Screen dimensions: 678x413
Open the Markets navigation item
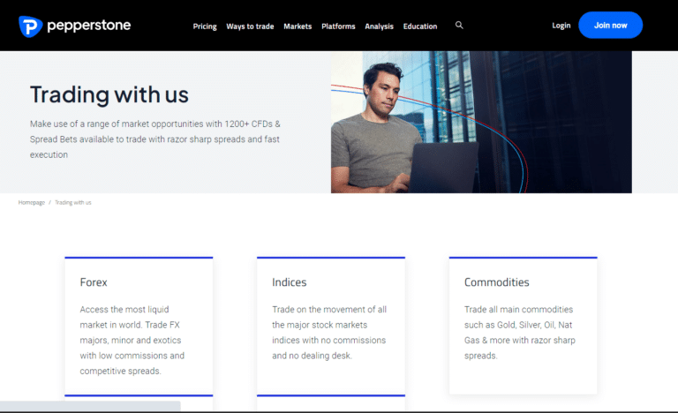298,26
